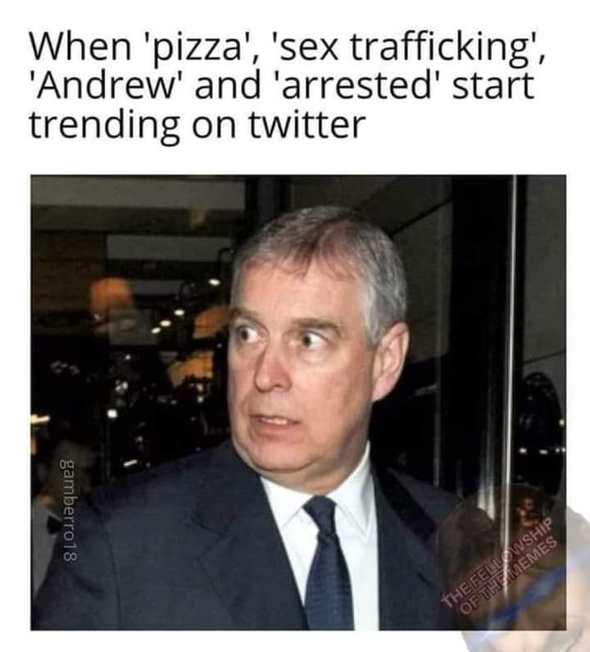This screenshot has height=652, width=590.
Task: Click the glowing orange lamp in background
Action: pyautogui.click(x=111, y=298)
